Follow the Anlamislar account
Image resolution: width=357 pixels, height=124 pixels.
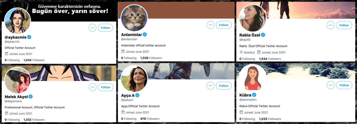click(224, 25)
